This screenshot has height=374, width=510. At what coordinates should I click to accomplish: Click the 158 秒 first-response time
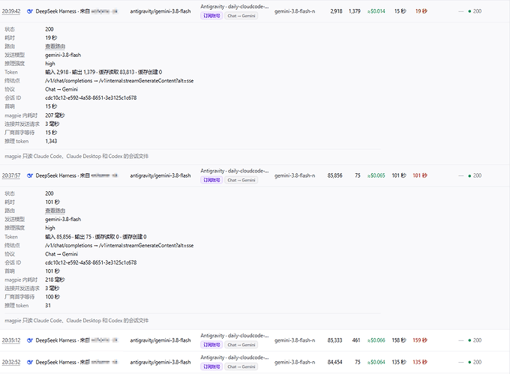coord(399,340)
